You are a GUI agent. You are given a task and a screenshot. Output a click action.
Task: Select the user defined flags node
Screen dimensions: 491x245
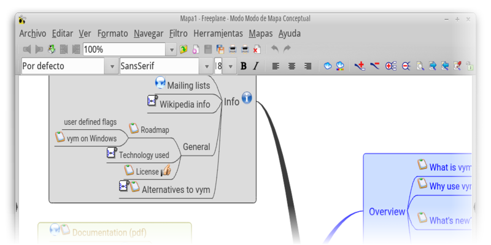(90, 122)
